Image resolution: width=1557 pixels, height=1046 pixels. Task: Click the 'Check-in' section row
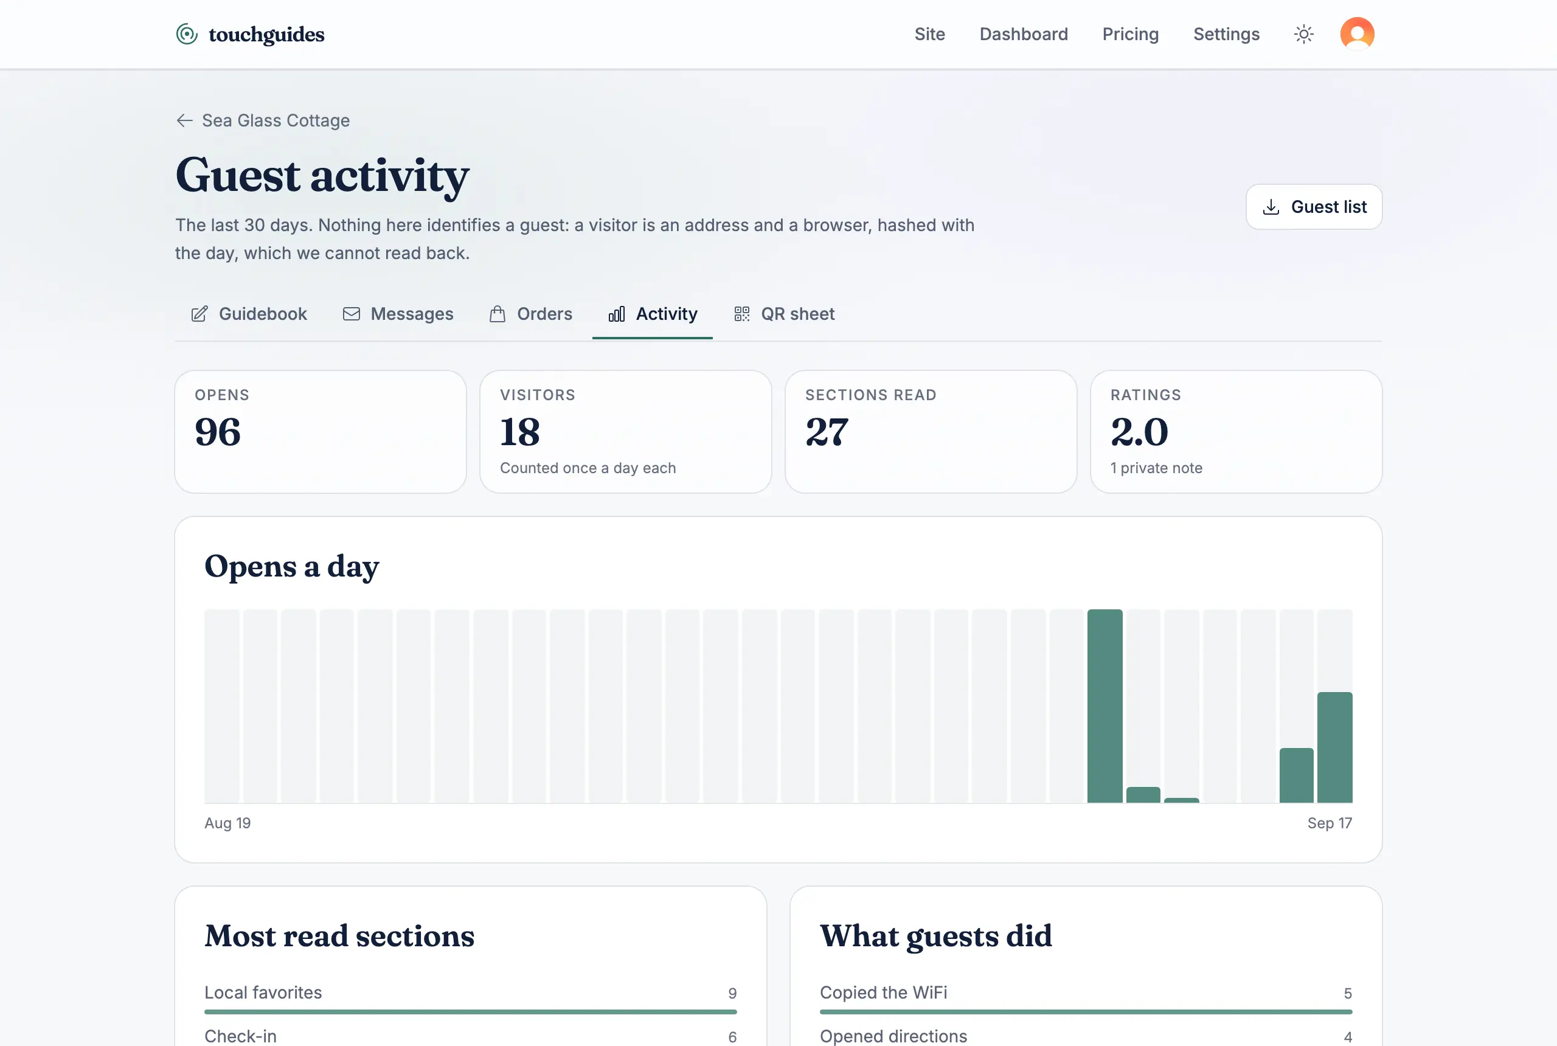[470, 1037]
